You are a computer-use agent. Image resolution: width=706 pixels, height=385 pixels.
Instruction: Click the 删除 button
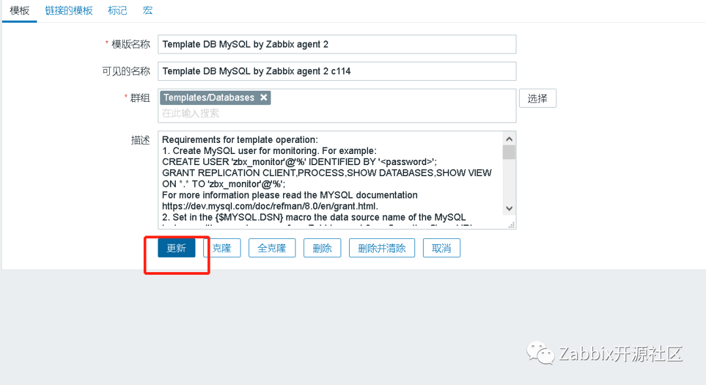(322, 248)
